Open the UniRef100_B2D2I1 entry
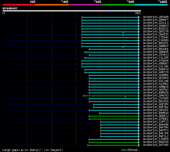The width and height of the screenshot is (170, 152). pos(156,29)
